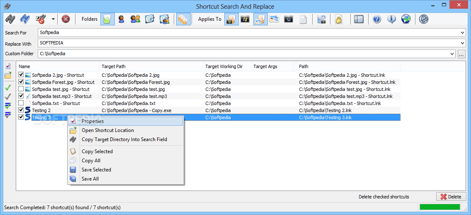Viewport: 471px width, 215px height.
Task: Open help via blue question mark icon
Action: (377, 19)
